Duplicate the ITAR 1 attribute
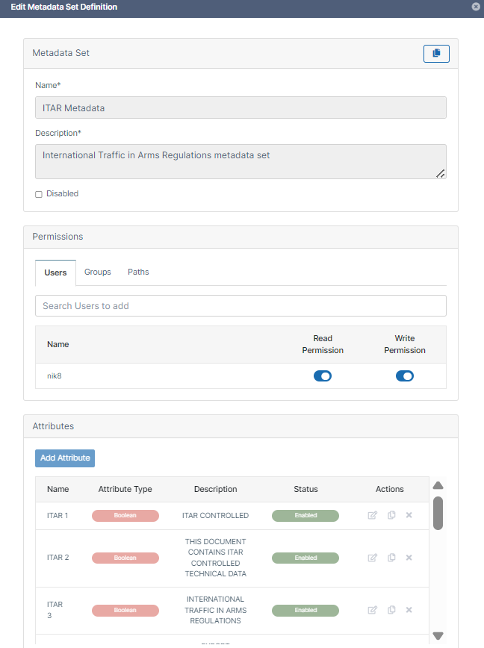 click(391, 515)
